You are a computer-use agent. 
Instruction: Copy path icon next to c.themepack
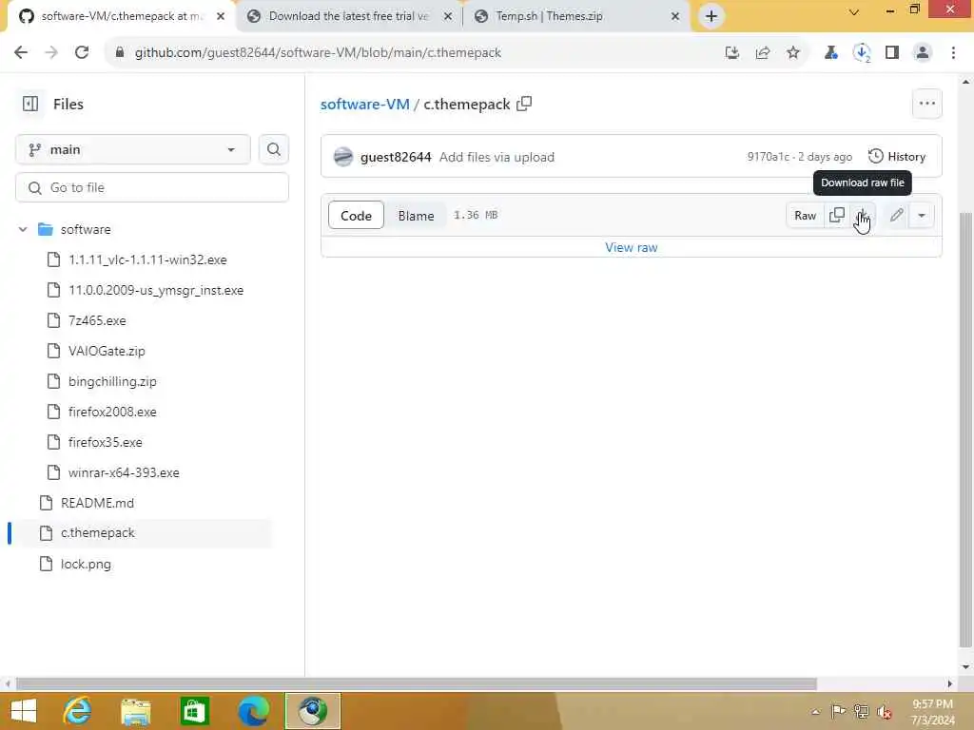point(524,104)
